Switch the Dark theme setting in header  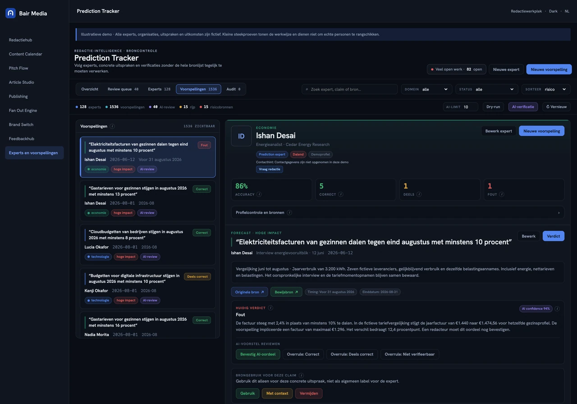click(x=553, y=11)
